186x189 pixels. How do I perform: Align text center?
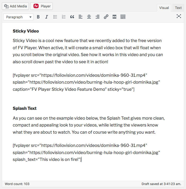tap(89, 17)
